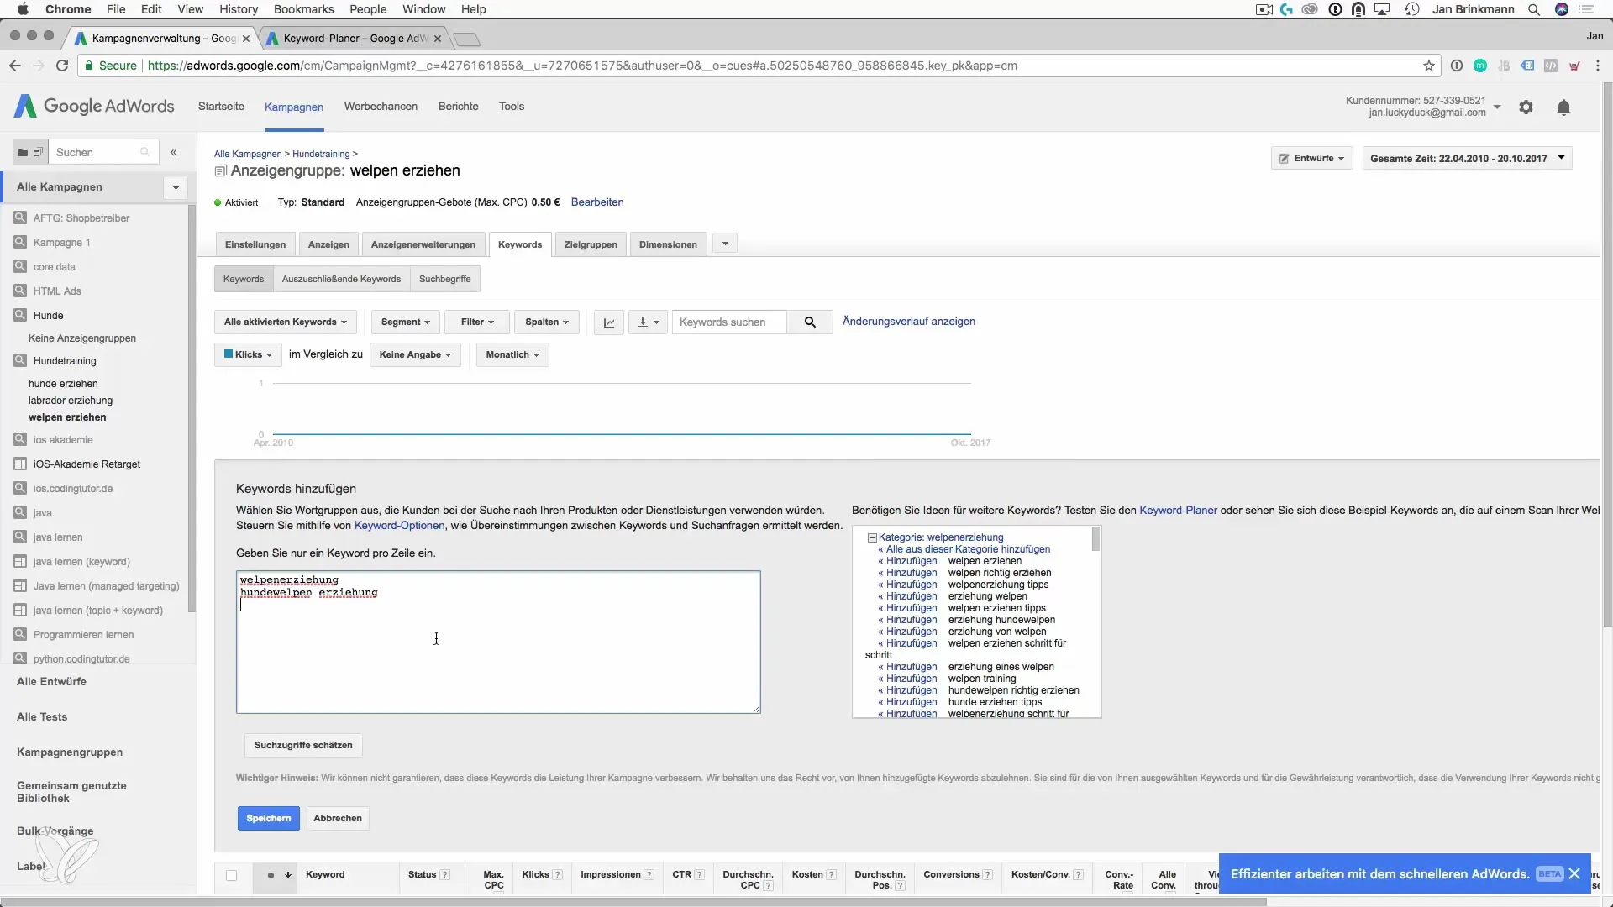Image resolution: width=1613 pixels, height=907 pixels.
Task: Click the Google AdWords logo
Action: pos(94,107)
